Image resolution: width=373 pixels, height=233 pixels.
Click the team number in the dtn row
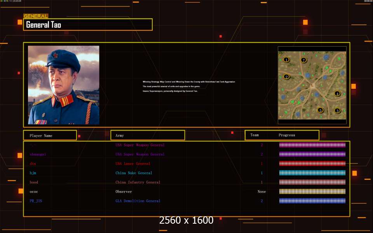(261, 163)
